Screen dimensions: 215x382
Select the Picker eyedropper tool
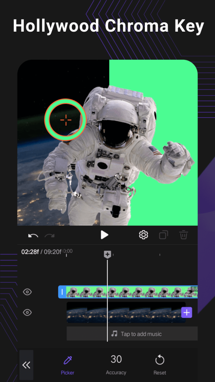(x=68, y=365)
